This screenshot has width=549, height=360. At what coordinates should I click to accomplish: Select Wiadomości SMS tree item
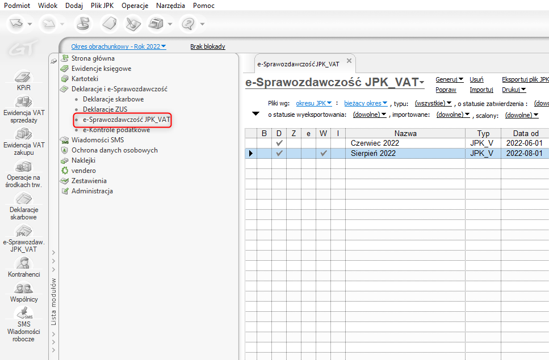coord(98,140)
